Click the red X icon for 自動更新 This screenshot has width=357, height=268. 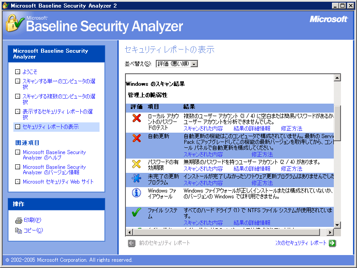(x=137, y=138)
